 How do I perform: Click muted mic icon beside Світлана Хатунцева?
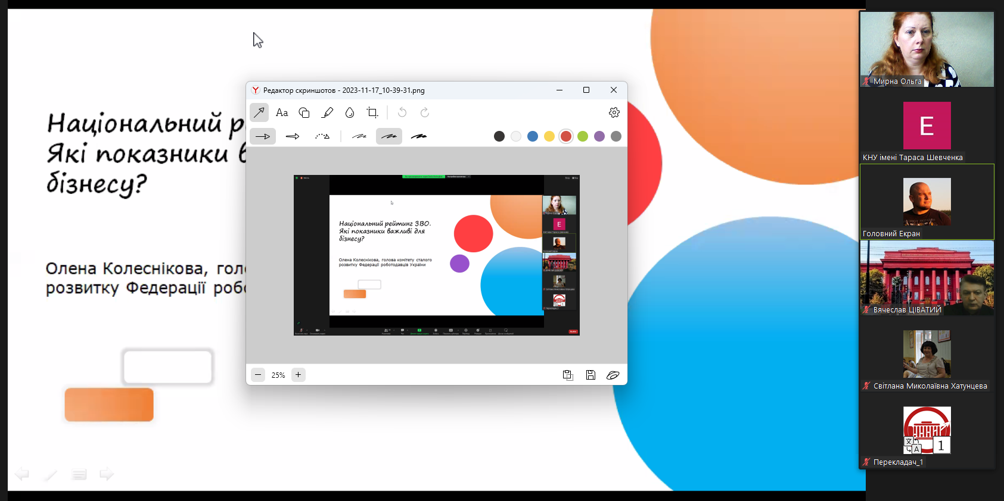tap(866, 386)
